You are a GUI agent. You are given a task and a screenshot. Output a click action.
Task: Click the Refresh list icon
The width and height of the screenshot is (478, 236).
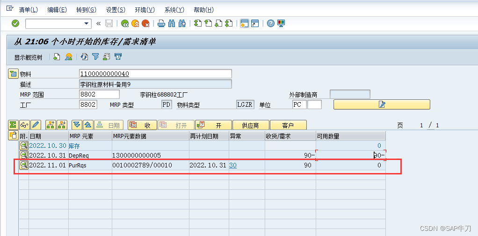pos(85,57)
